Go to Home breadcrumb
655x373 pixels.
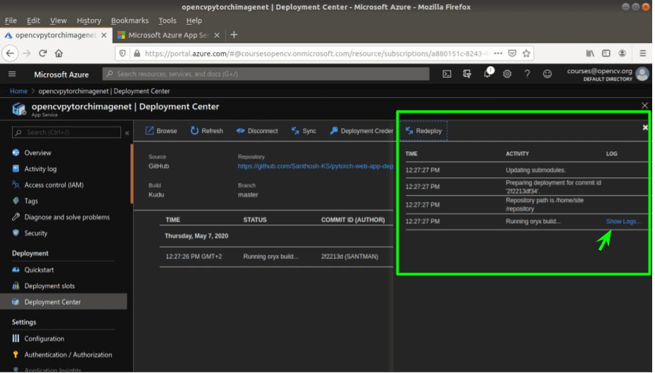[18, 91]
